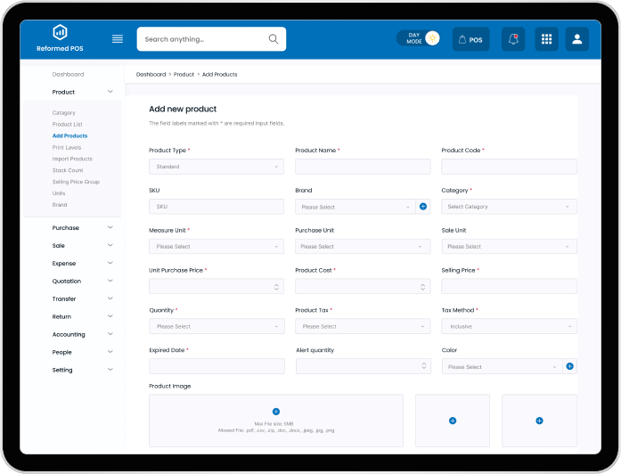The width and height of the screenshot is (621, 474).
Task: Expand the Accounting sidebar menu
Action: click(83, 335)
